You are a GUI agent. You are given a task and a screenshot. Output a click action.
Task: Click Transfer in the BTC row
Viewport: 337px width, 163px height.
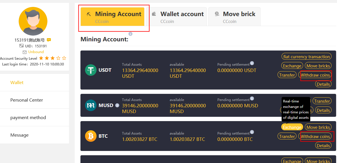287,136
